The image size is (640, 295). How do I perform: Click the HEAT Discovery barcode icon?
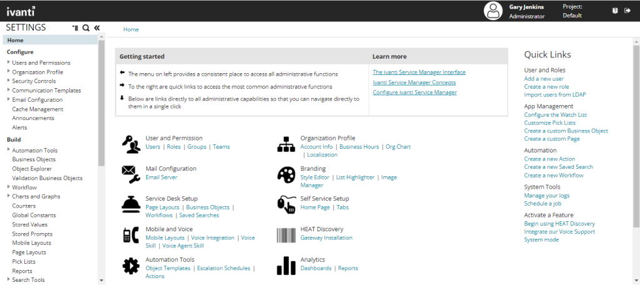[x=286, y=236]
